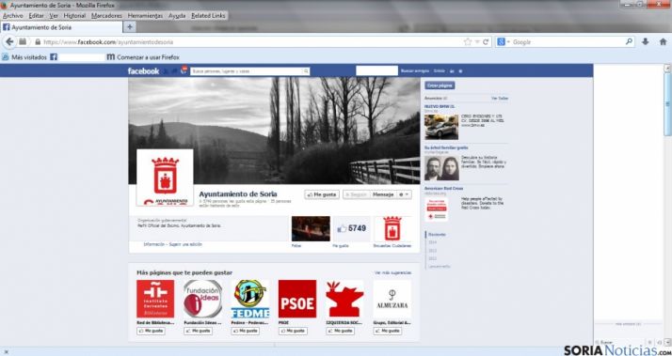Open the Sugerir una edición link

(x=185, y=244)
